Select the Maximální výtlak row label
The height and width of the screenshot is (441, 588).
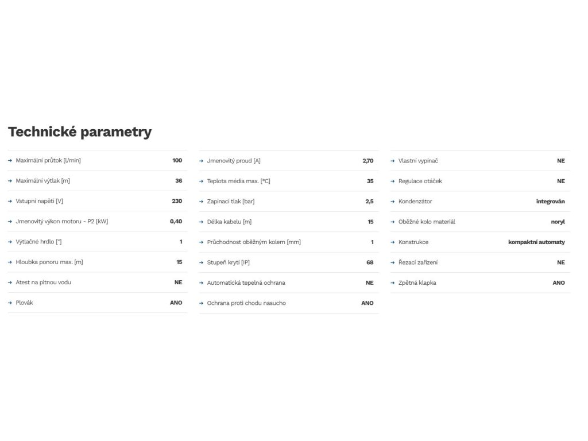pos(42,181)
